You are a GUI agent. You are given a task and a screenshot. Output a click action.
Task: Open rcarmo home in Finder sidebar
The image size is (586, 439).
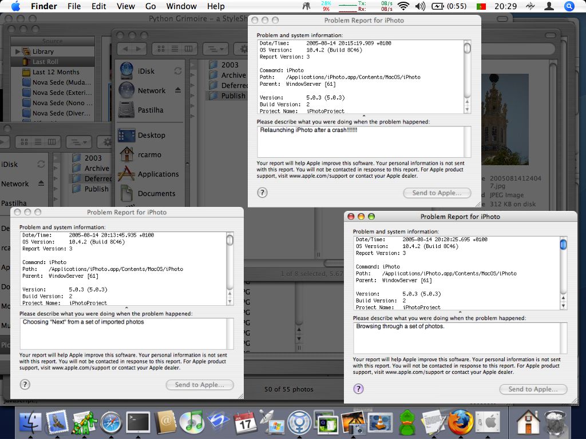[149, 154]
